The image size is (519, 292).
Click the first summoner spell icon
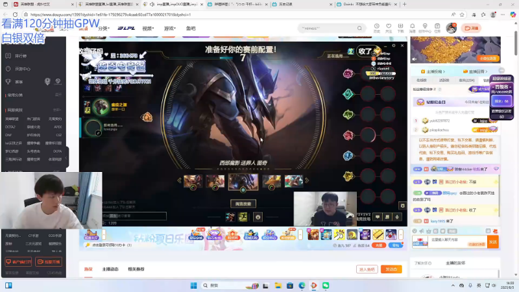pyautogui.click(x=230, y=217)
